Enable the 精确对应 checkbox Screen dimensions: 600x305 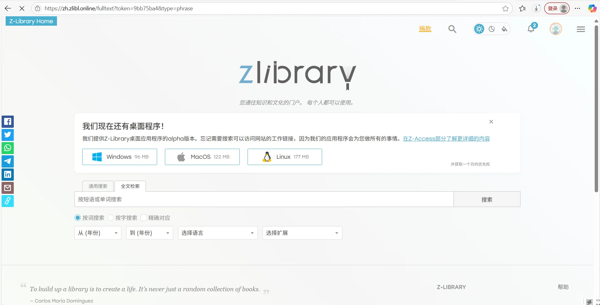tap(144, 218)
